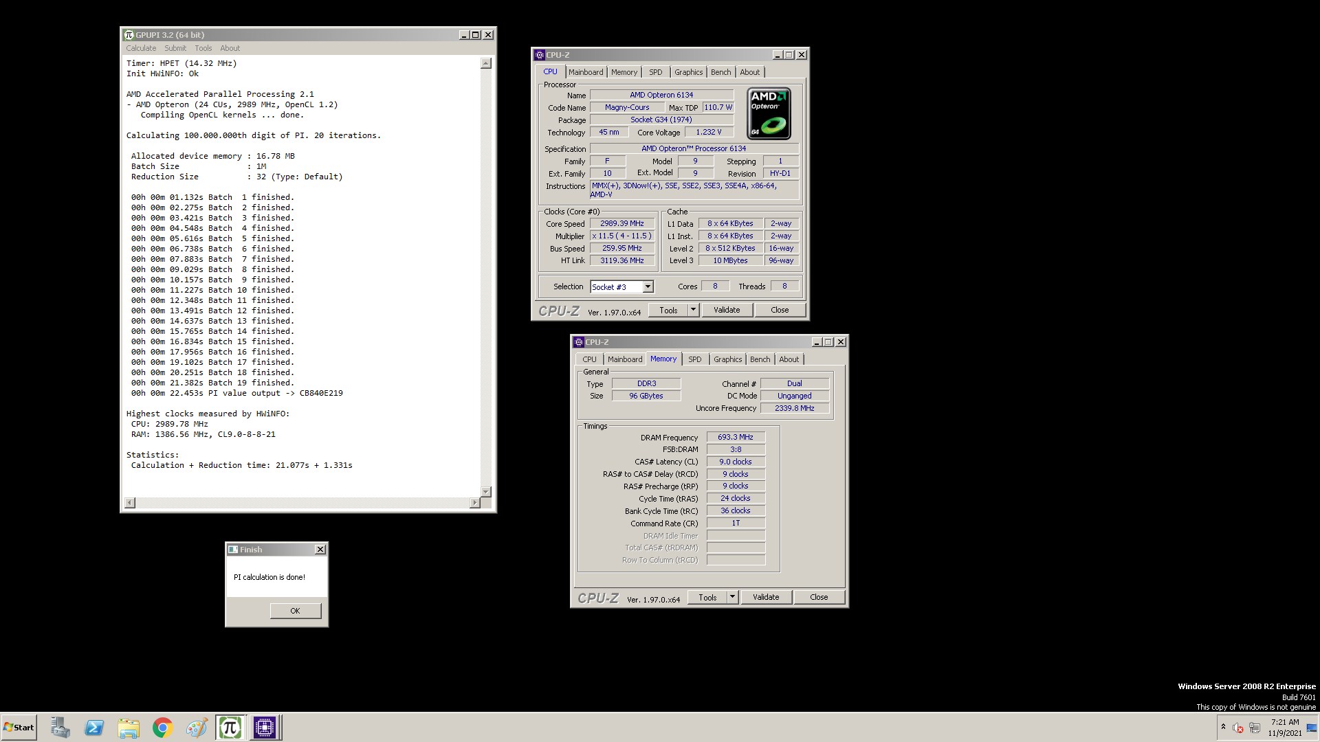Switch to SPD tab in CPU-Z CPU window

coord(656,72)
